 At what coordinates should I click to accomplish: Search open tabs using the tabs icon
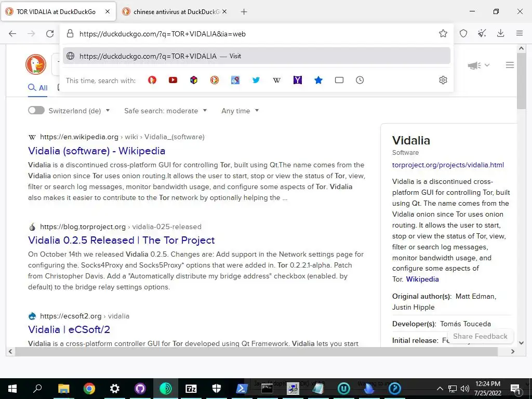point(339,80)
